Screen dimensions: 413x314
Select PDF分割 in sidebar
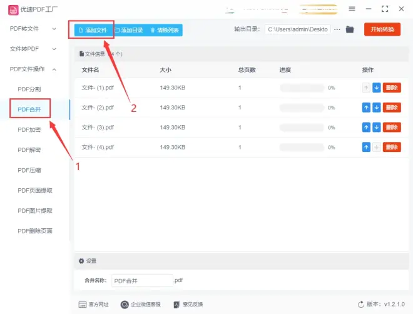(x=29, y=89)
